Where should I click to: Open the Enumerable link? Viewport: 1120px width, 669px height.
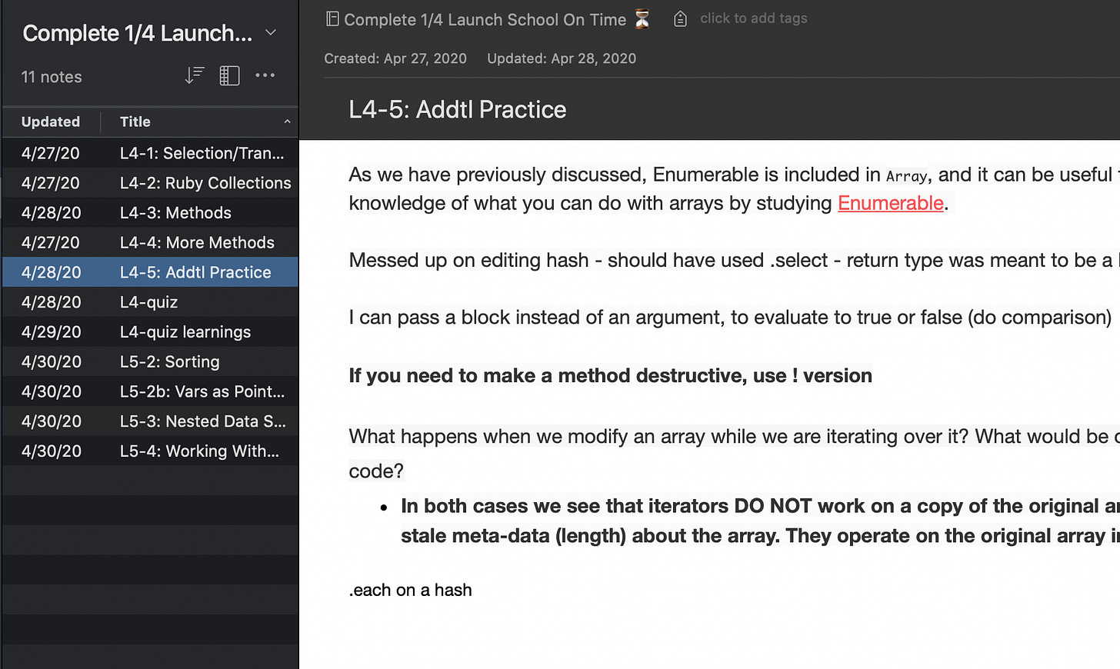[891, 203]
